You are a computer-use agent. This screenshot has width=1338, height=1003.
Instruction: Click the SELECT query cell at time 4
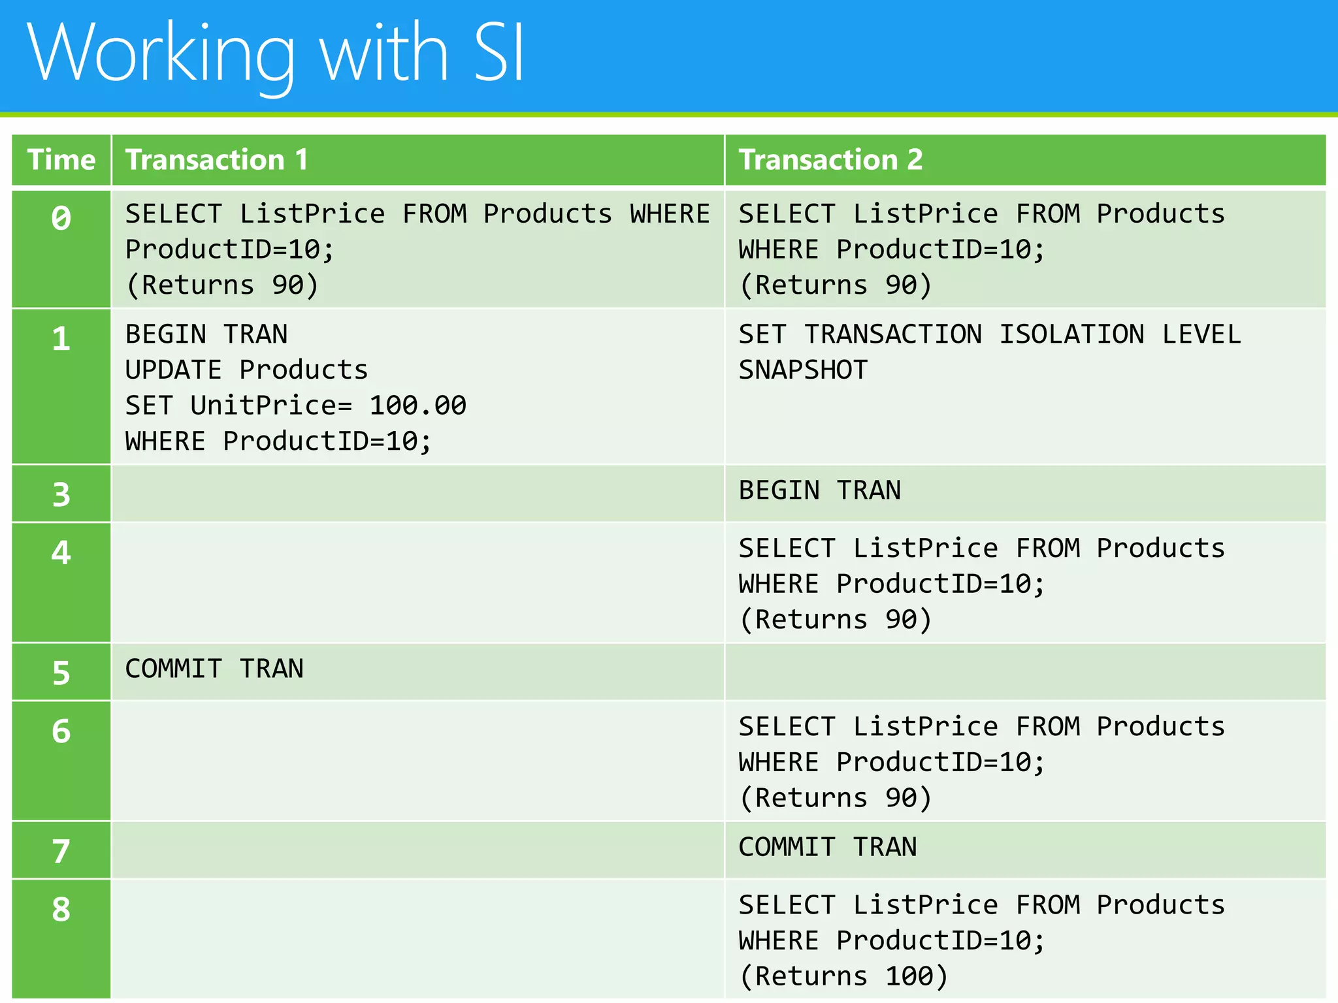click(981, 583)
